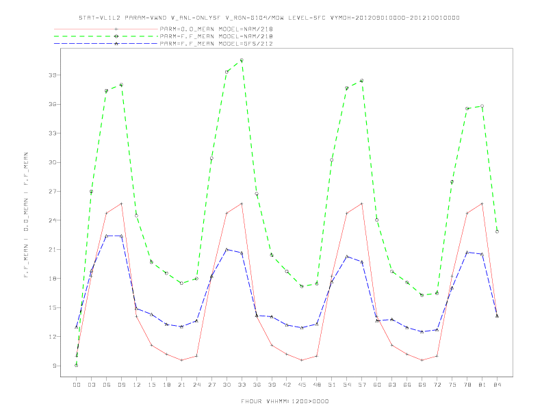Screen dimensions: 542x419
Task: Click the x-axis tick label 33
Action: [242, 385]
